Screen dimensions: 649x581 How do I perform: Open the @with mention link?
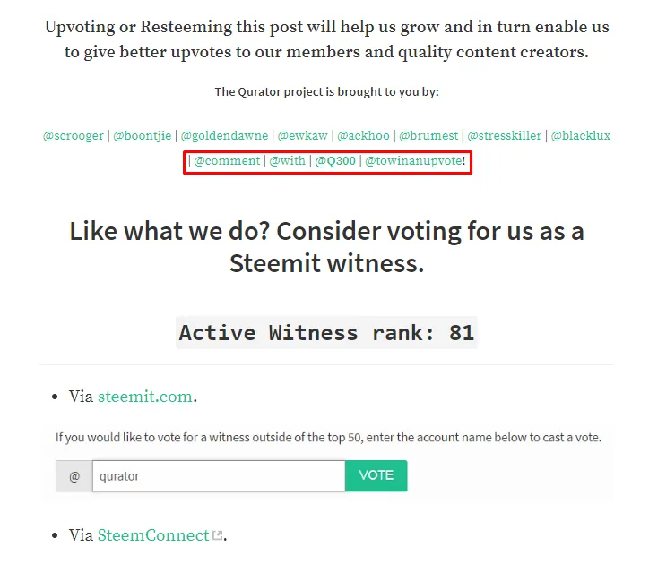coord(287,161)
